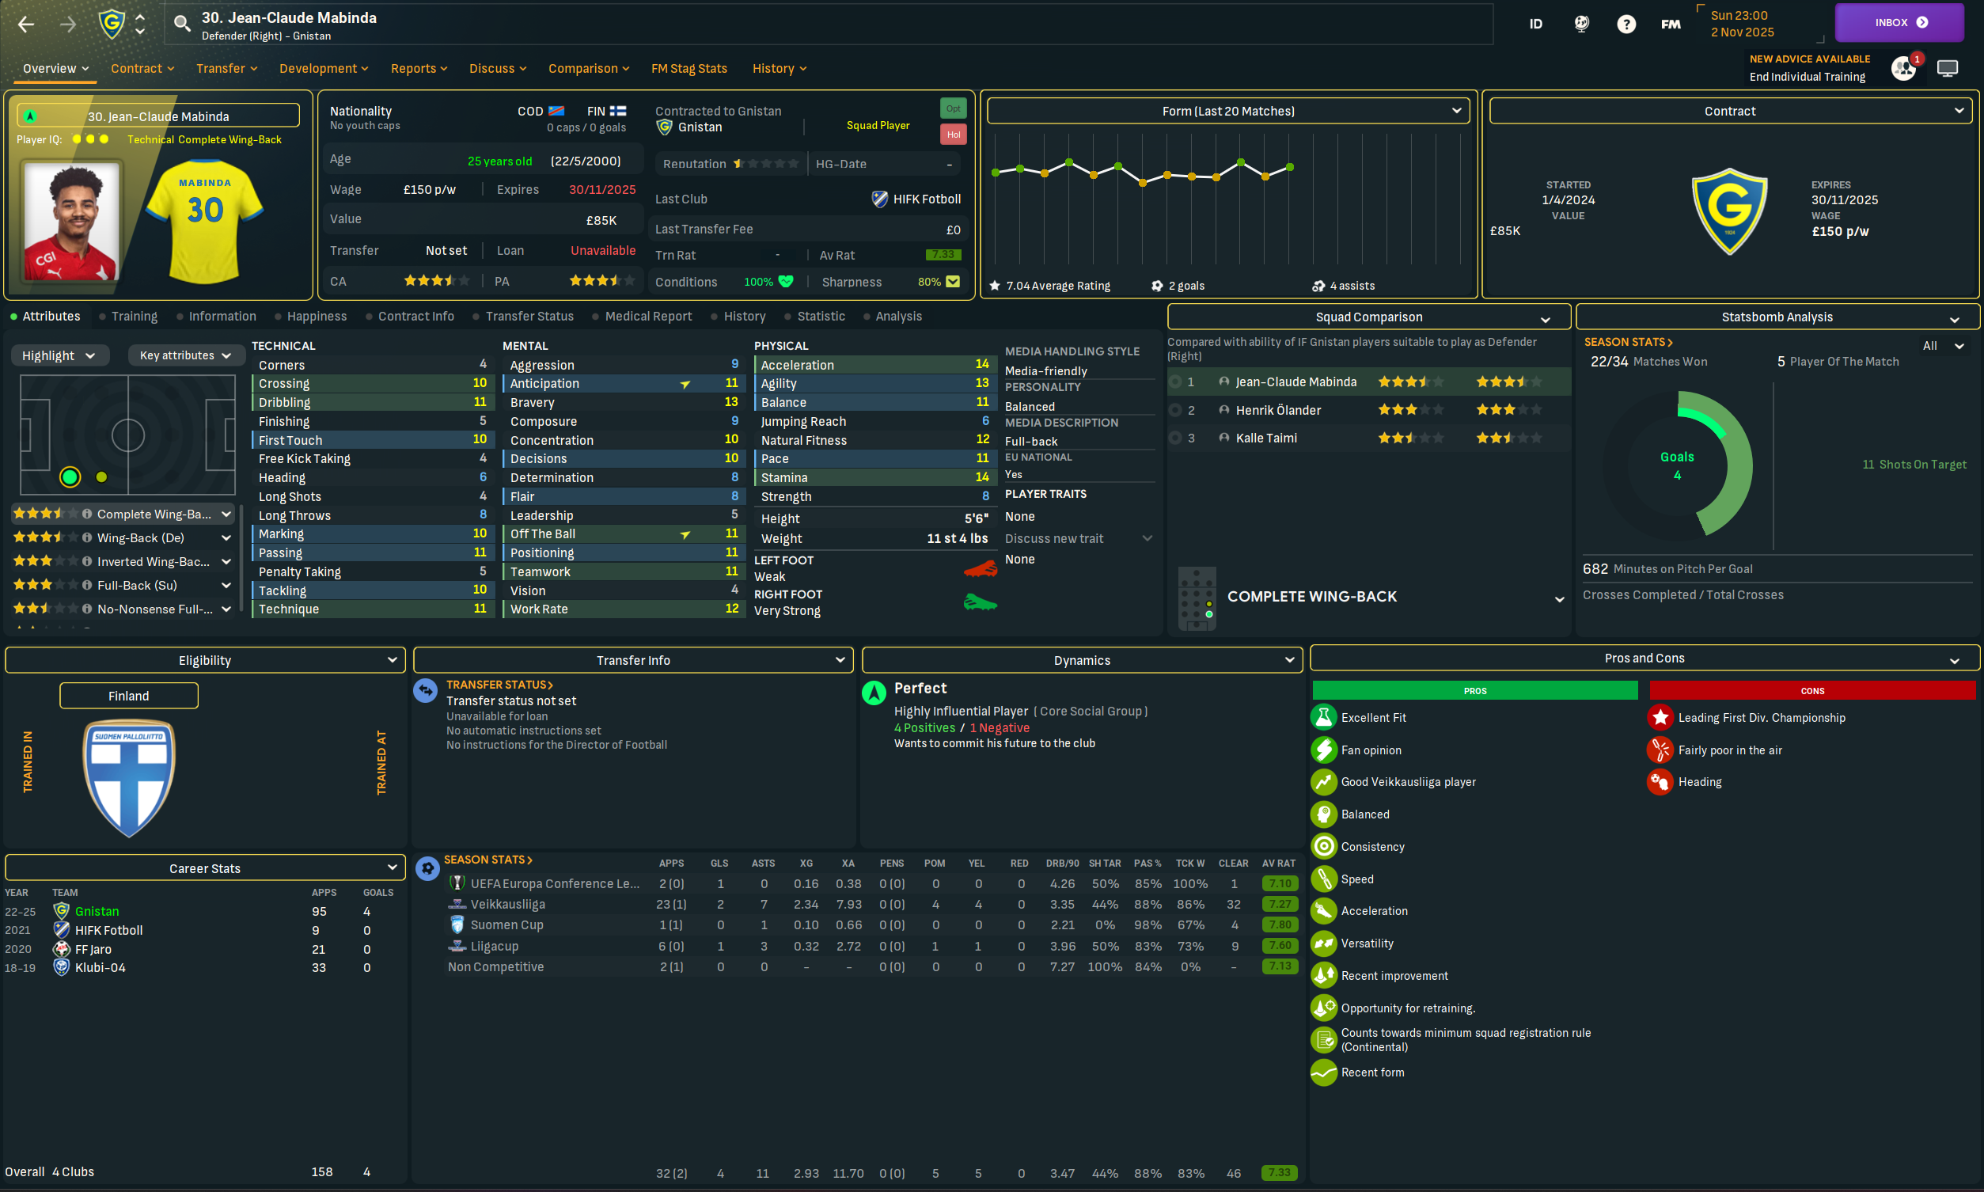Click the Gnistan club badge in header

coord(112,24)
